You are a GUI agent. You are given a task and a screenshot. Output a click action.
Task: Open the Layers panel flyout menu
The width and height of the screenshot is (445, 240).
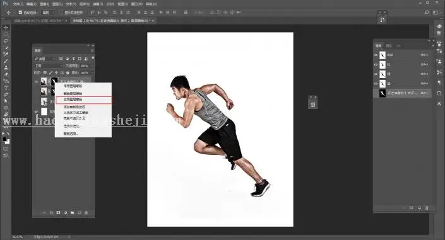point(92,50)
